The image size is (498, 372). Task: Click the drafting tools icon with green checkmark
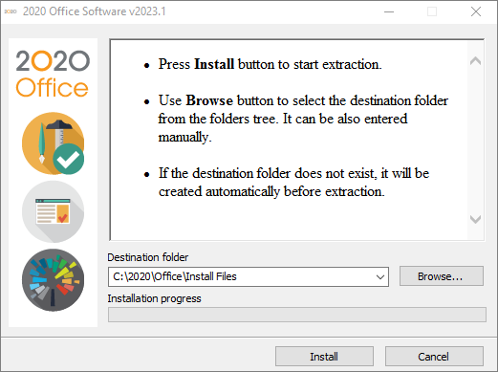pyautogui.click(x=53, y=143)
